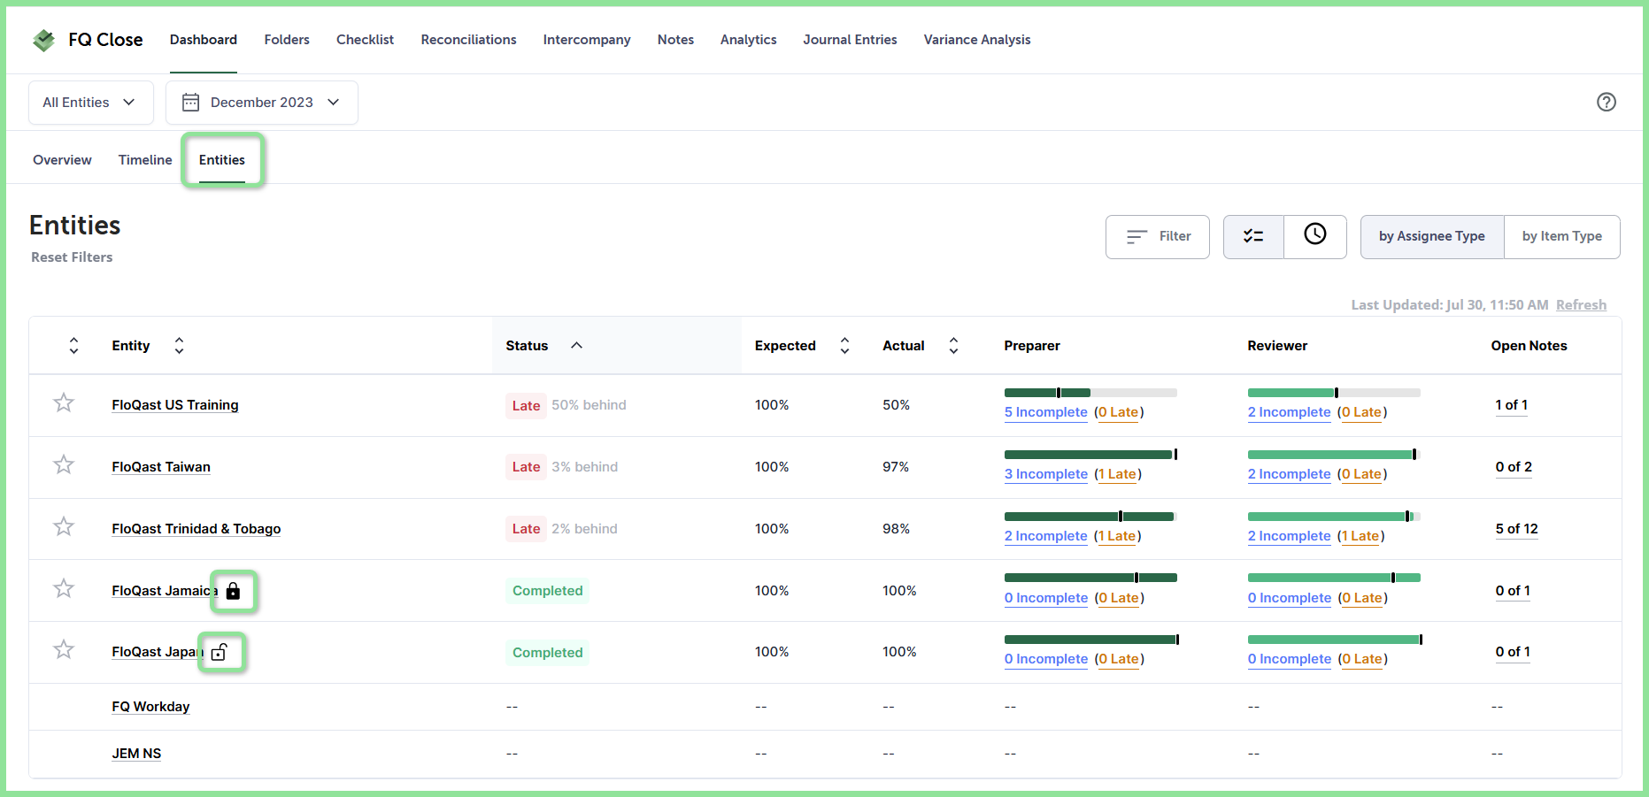The height and width of the screenshot is (797, 1649).
Task: Click the Reset Filters link
Action: click(72, 257)
